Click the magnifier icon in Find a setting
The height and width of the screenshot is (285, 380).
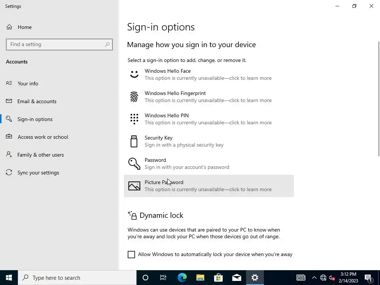(107, 45)
